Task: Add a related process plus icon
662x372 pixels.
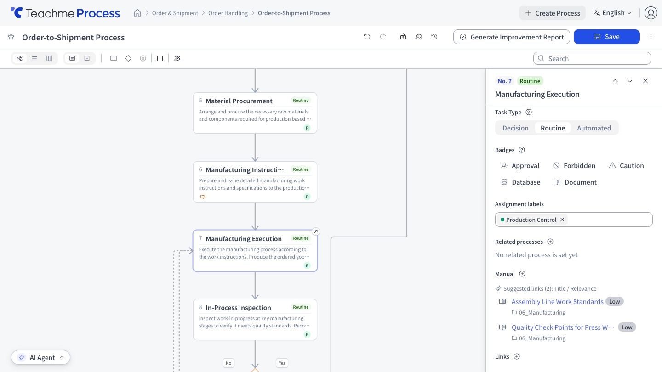Action: click(x=550, y=242)
